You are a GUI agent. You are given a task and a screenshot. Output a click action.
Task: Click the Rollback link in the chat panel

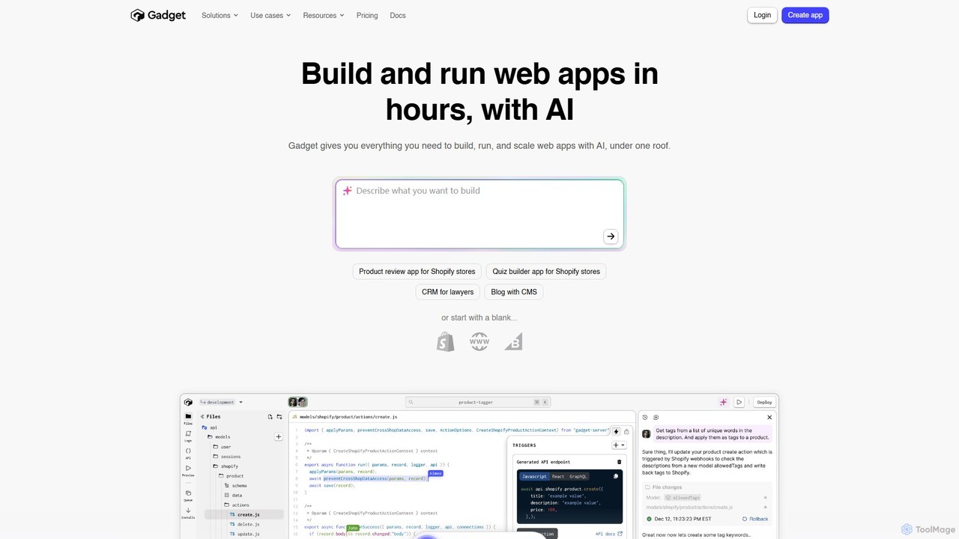(755, 519)
